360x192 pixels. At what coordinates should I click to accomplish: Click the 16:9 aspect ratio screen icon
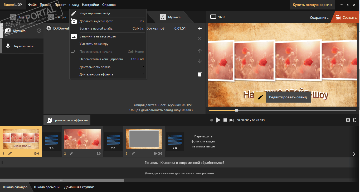pos(213,17)
